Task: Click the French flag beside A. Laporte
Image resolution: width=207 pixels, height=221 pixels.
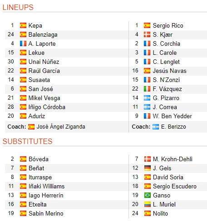Action: click(23, 43)
